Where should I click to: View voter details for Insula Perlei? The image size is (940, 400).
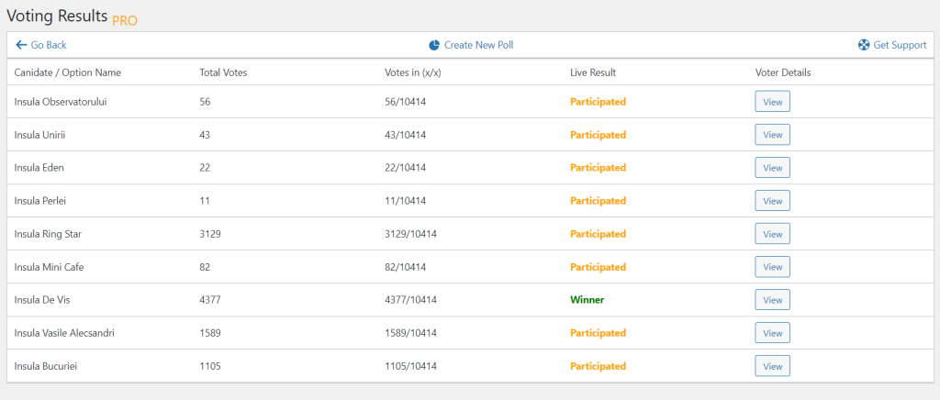pos(772,201)
